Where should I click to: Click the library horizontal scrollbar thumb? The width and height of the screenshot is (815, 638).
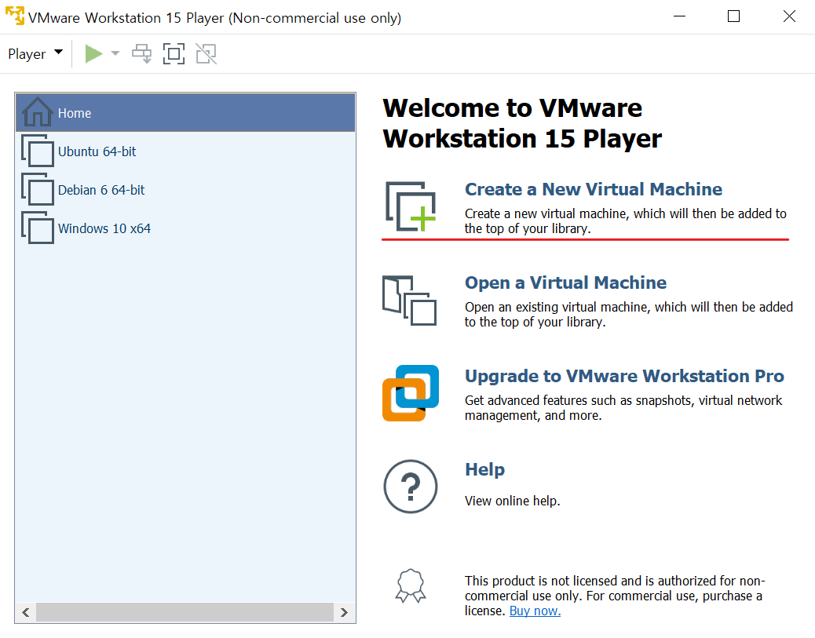(185, 612)
